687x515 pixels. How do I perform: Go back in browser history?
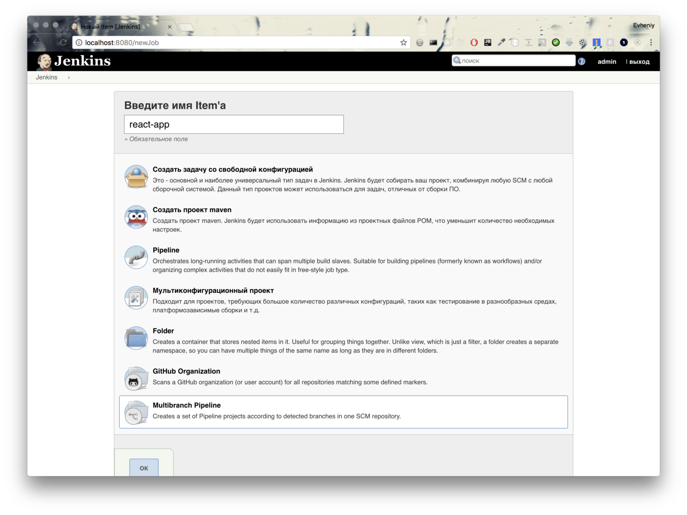pyautogui.click(x=36, y=43)
